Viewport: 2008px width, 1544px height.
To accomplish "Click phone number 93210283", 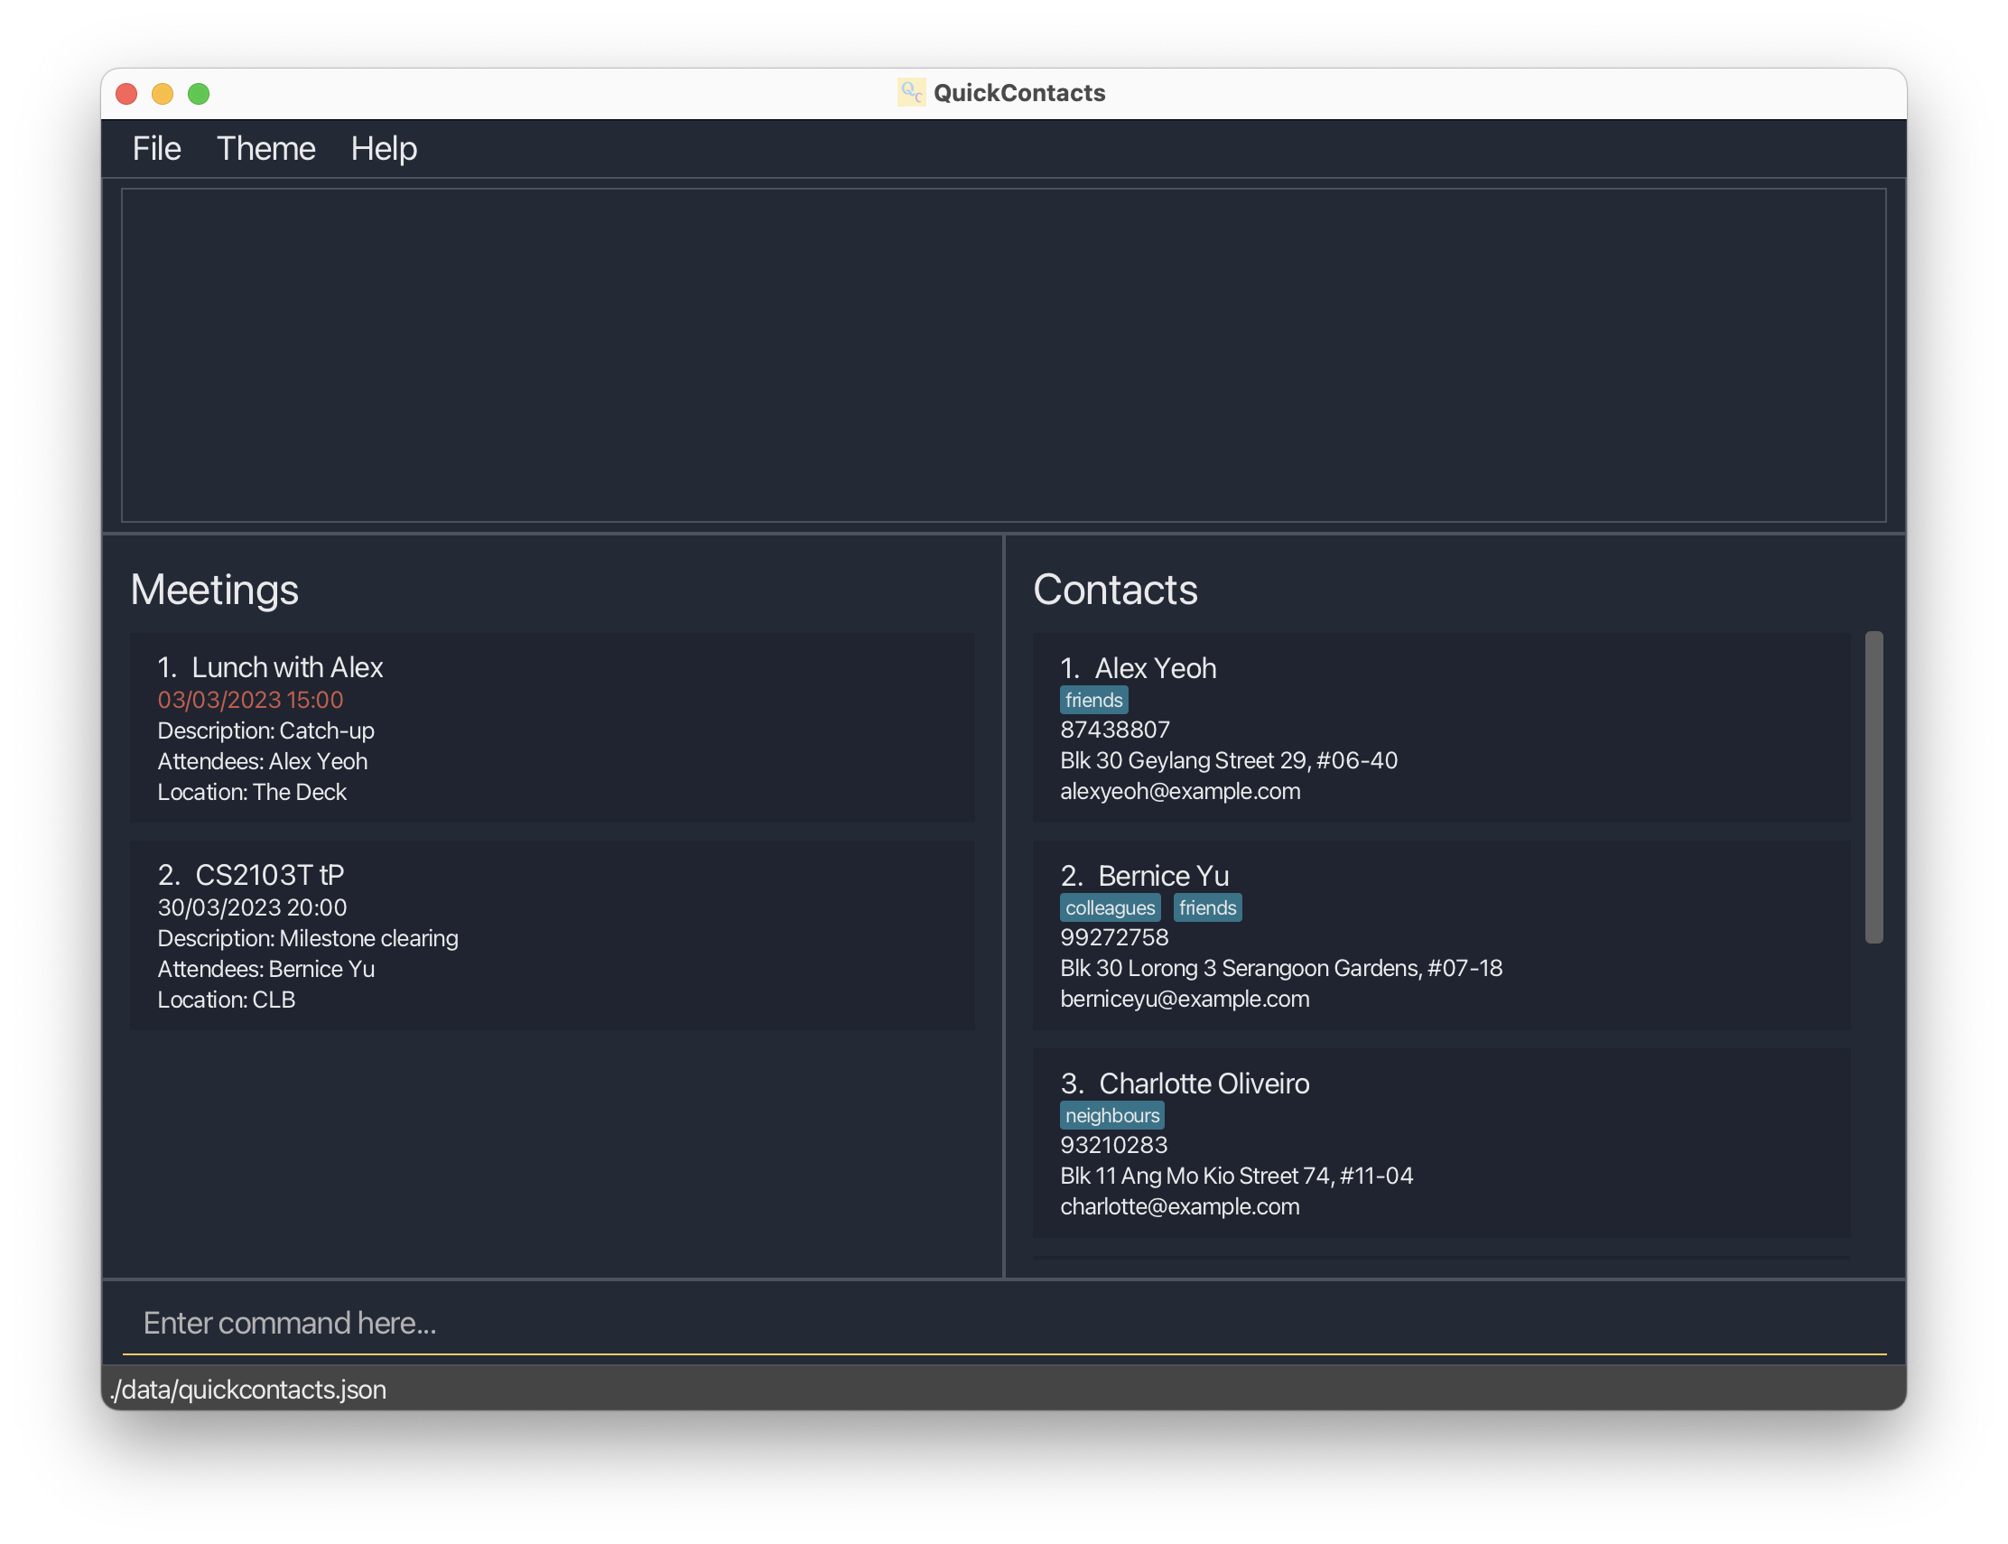I will [1114, 1145].
